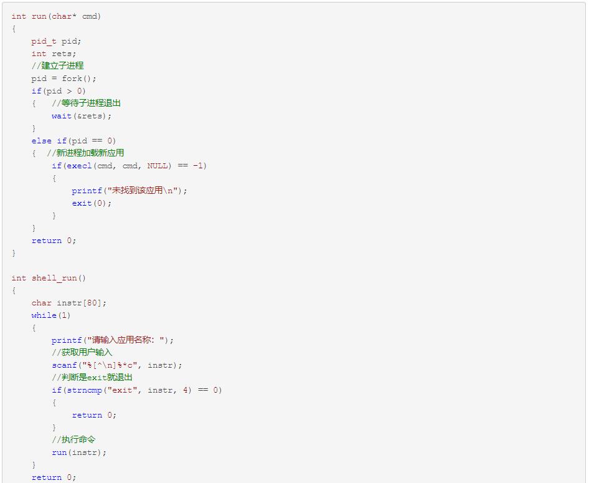Click the call "run(instr);"
This screenshot has height=483, width=589.
tap(79, 452)
